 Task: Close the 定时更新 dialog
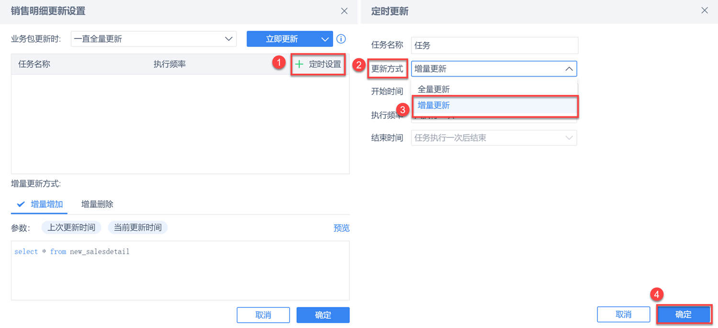(705, 11)
